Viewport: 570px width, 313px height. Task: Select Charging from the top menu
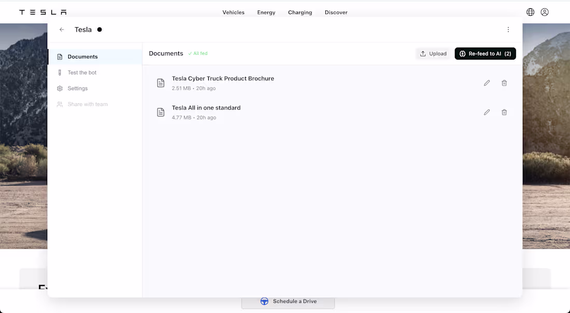click(300, 12)
